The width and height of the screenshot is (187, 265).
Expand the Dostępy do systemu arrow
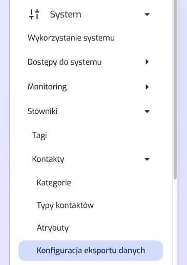tap(147, 62)
